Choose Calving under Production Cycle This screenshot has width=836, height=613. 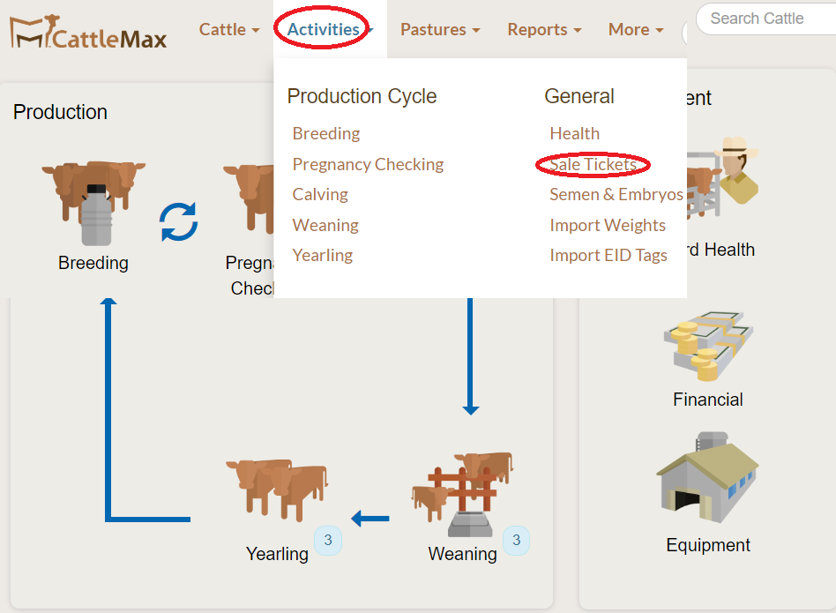(320, 194)
